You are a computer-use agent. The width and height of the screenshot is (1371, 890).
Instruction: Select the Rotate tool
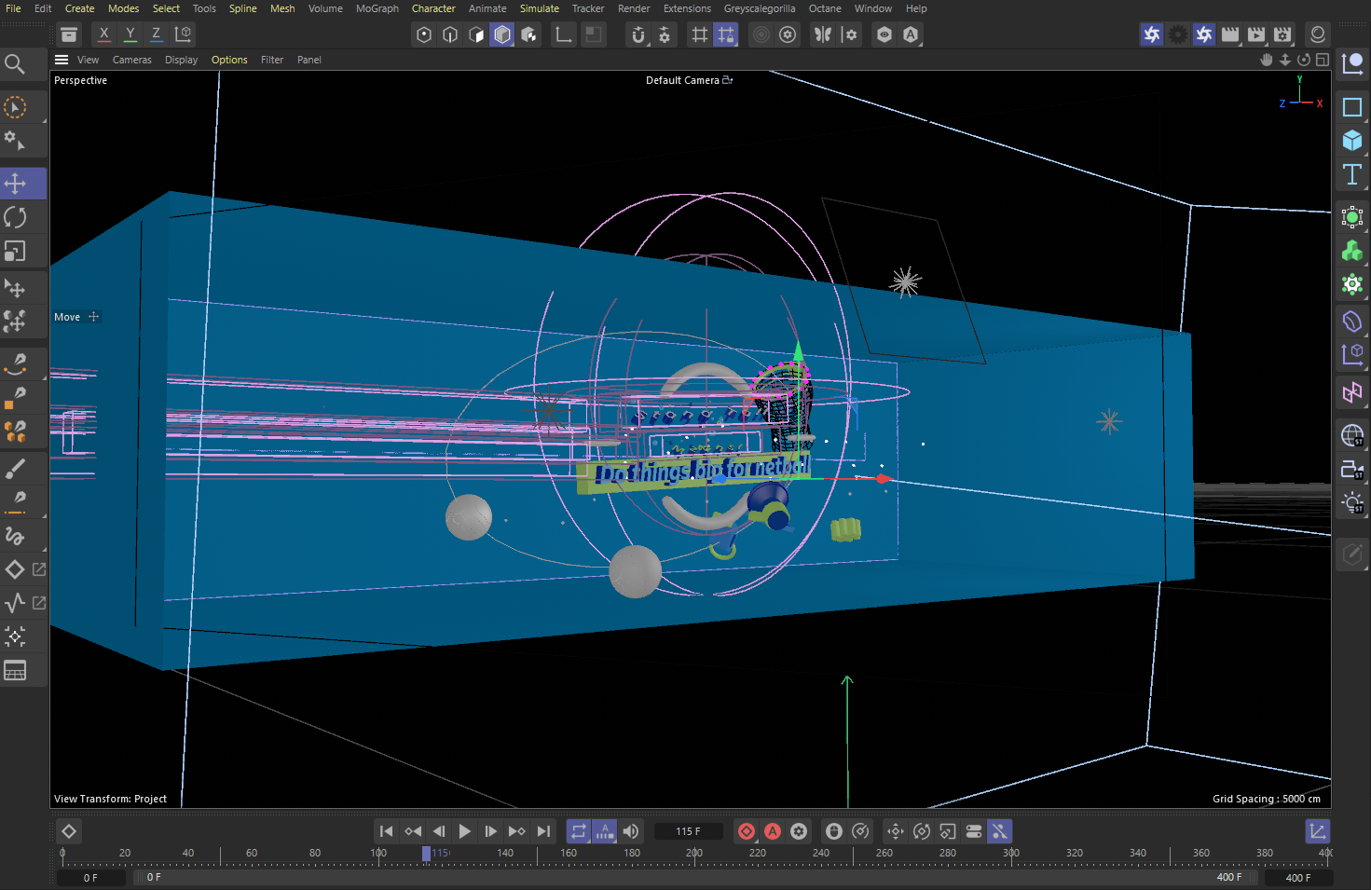[x=16, y=217]
